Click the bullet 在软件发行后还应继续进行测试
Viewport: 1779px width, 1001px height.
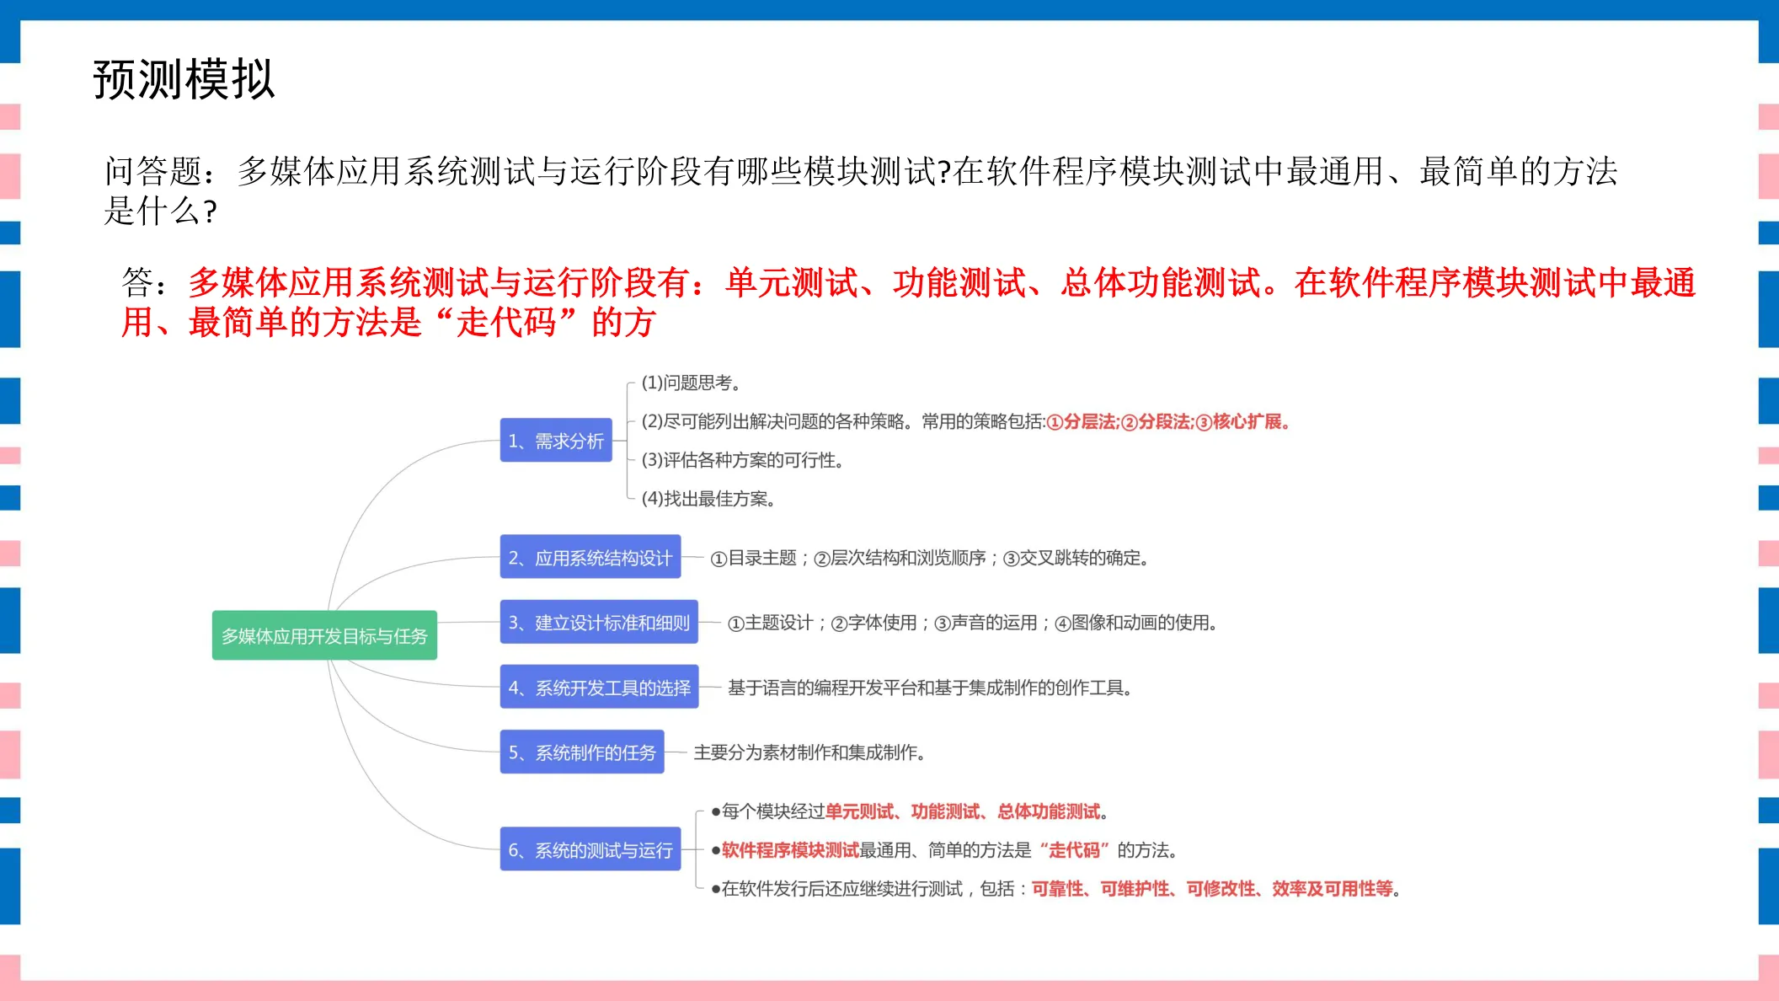pyautogui.click(x=1055, y=889)
